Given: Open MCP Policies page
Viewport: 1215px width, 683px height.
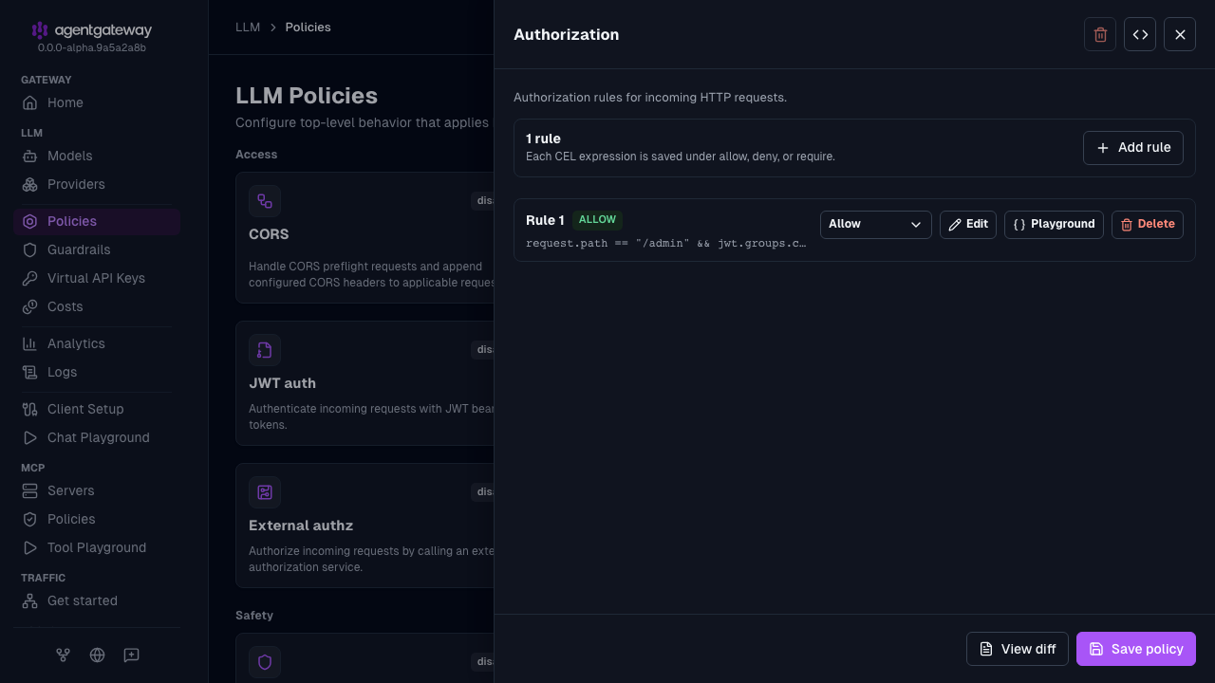Looking at the screenshot, I should point(97,519).
